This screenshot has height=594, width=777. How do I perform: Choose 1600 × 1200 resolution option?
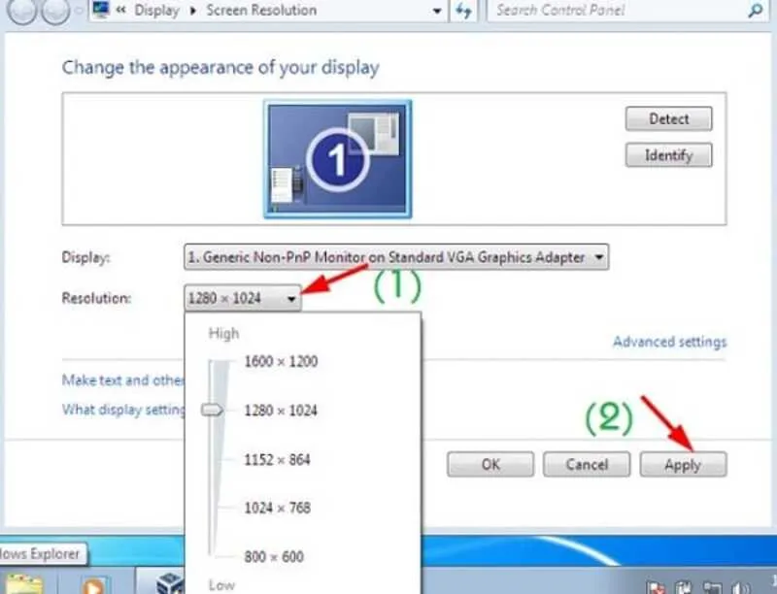(x=281, y=361)
